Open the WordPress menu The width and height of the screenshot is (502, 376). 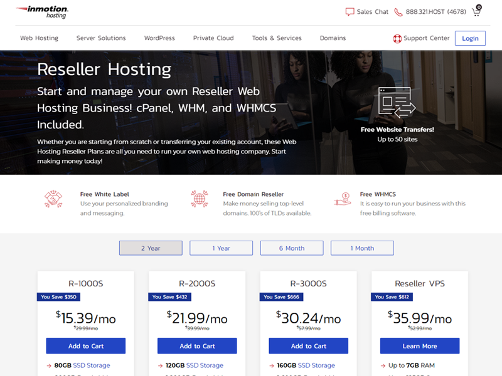pos(159,38)
